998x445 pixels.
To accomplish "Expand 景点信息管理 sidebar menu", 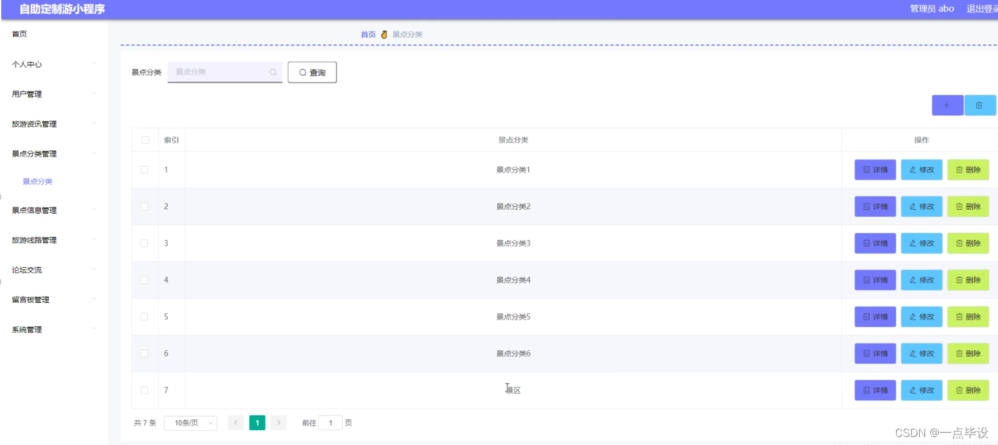I will (x=54, y=210).
